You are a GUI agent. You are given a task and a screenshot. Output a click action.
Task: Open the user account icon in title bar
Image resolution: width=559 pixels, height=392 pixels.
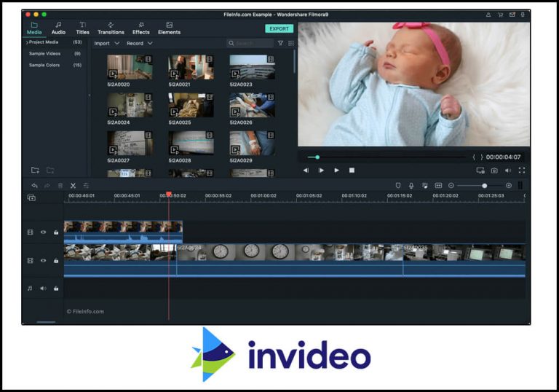(488, 15)
